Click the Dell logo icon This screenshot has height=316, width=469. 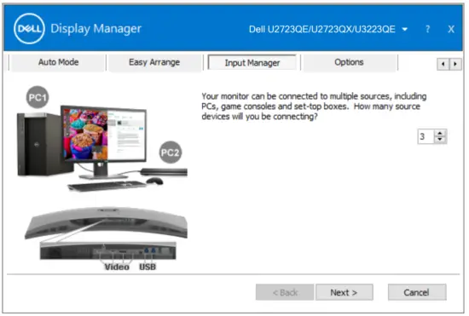click(29, 29)
